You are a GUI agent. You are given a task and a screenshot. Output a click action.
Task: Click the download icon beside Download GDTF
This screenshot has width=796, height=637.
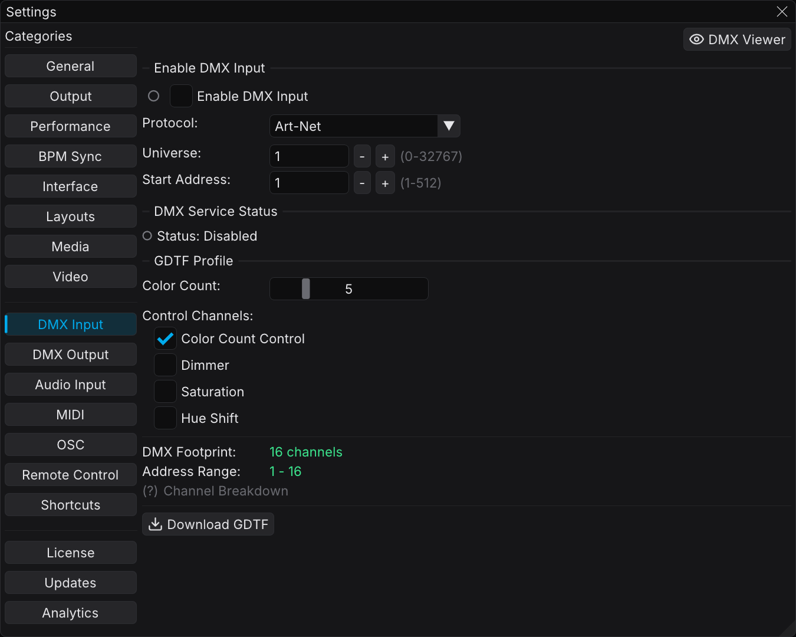(x=155, y=524)
